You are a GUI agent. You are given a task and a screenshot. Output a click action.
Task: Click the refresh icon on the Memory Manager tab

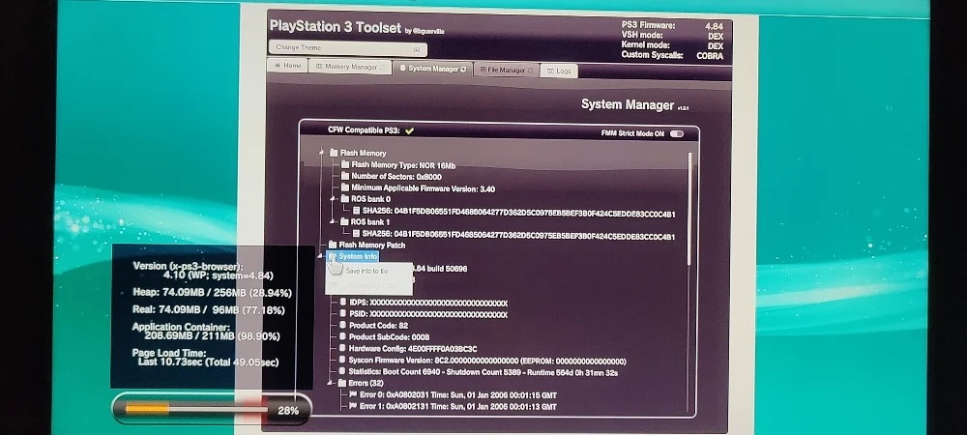coord(382,67)
